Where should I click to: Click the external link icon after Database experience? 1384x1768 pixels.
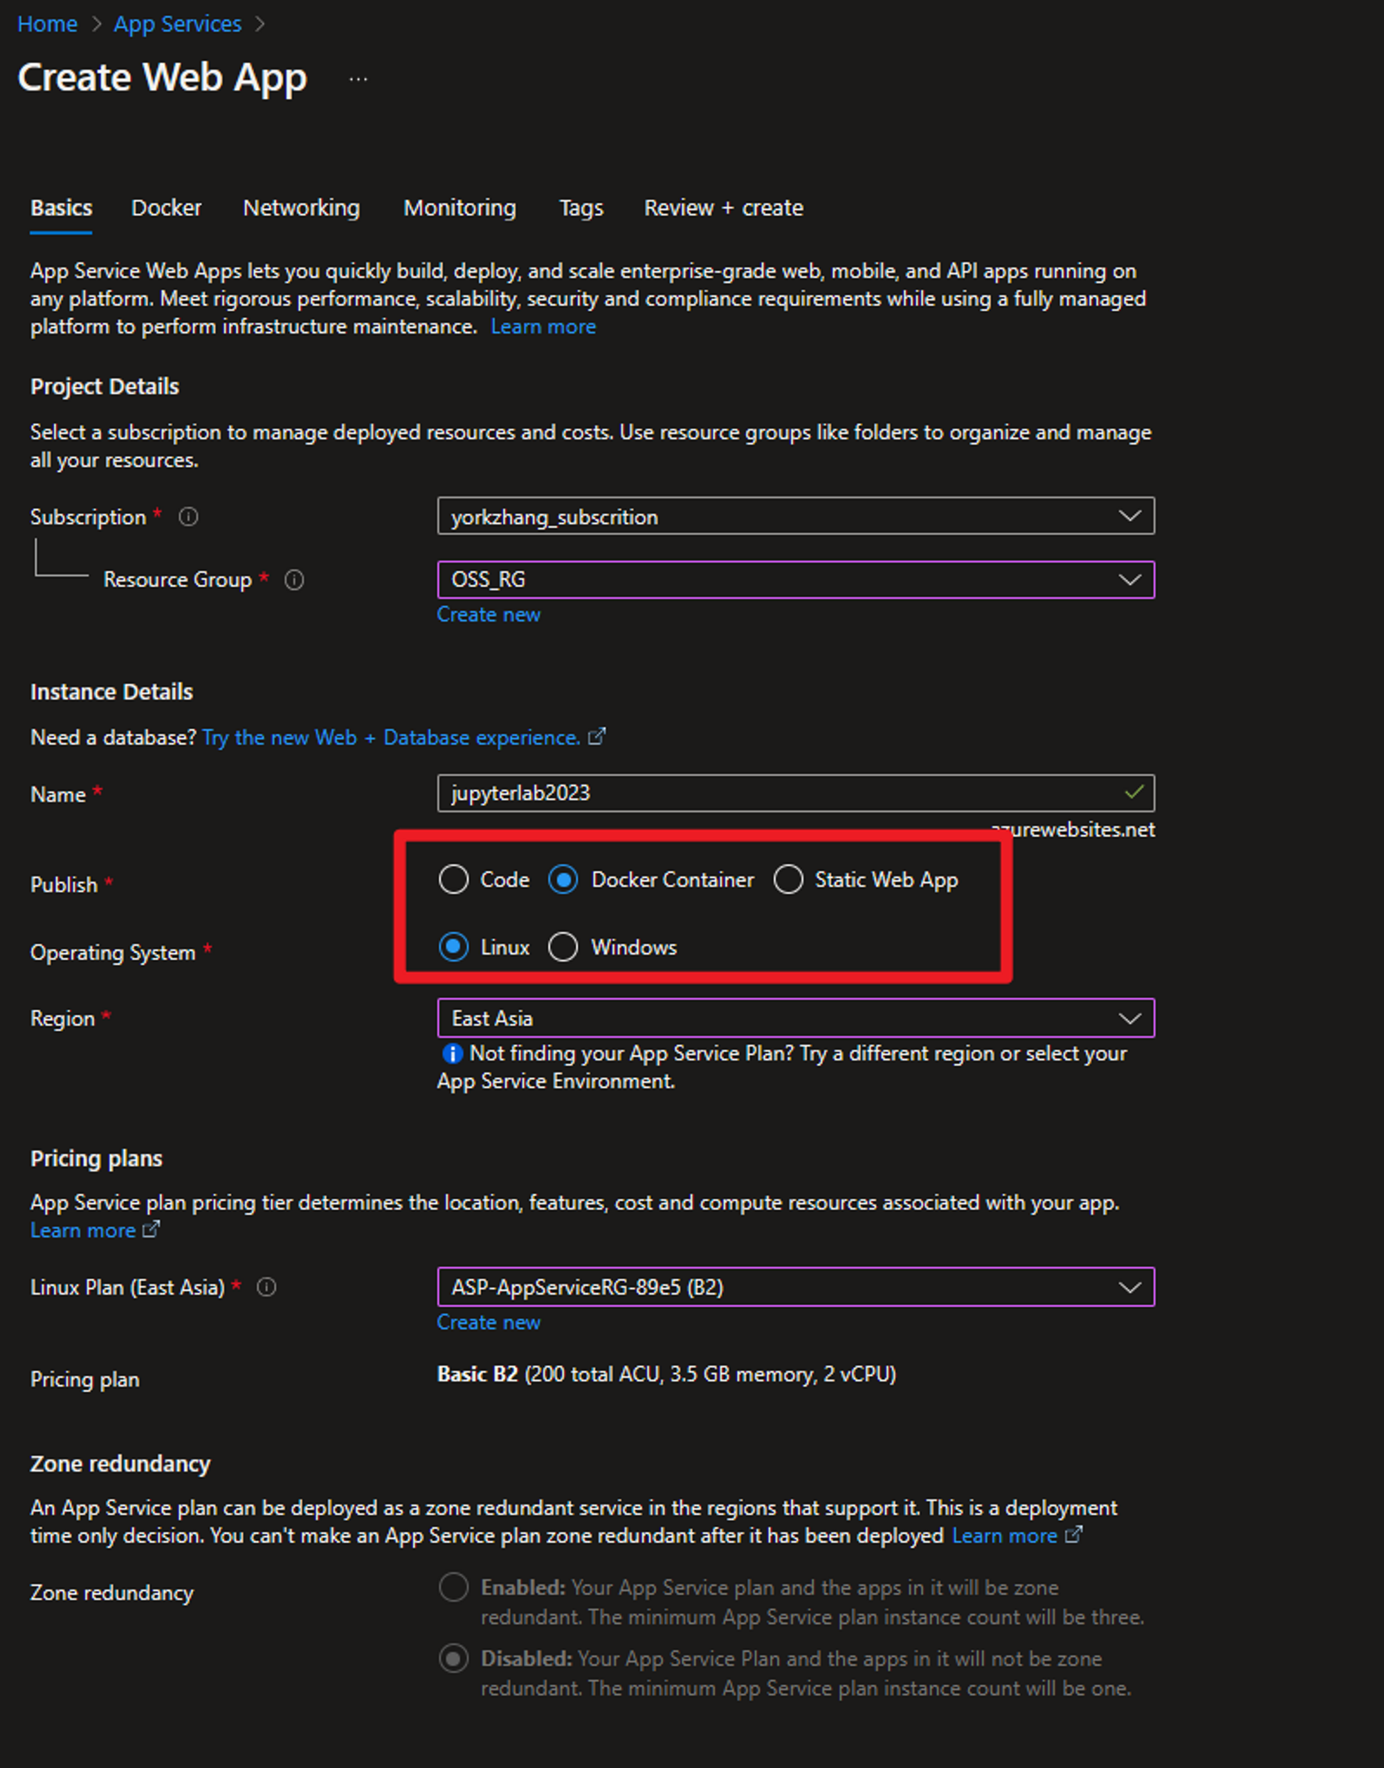[x=597, y=737]
